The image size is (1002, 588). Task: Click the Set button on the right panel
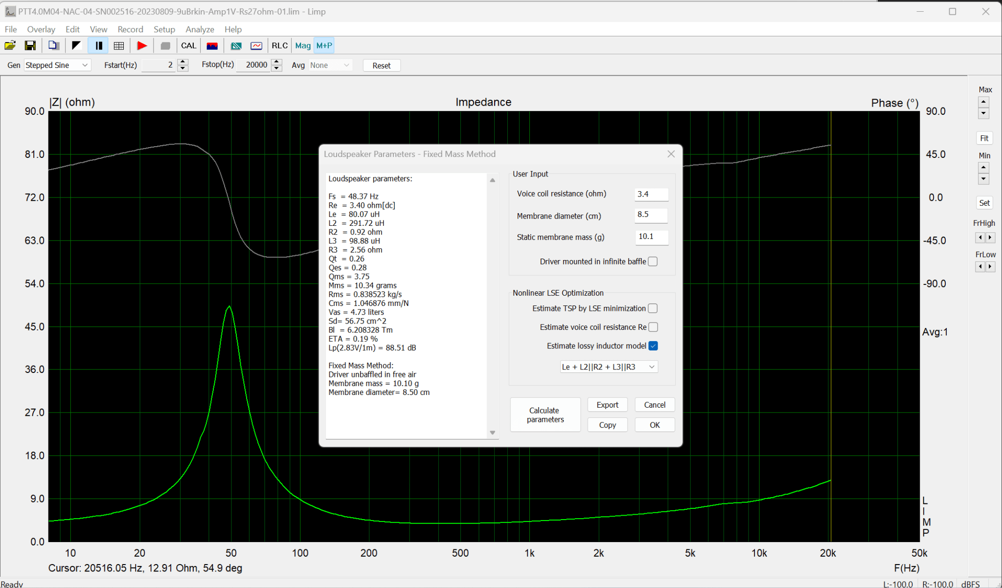coord(984,203)
